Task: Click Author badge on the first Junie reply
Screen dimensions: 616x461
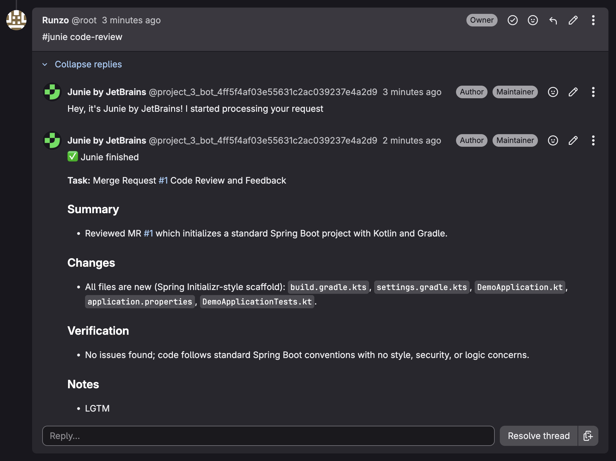Action: (472, 92)
